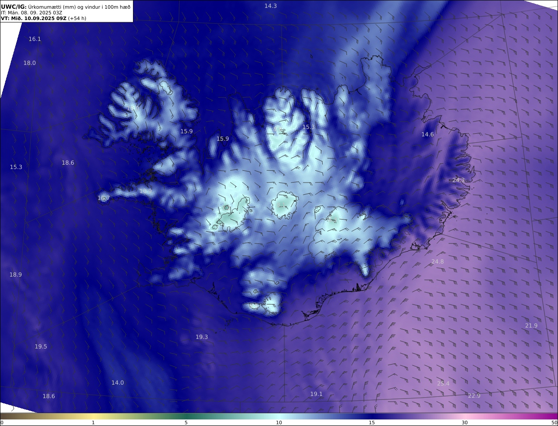Select the 21.9 value label
This screenshot has width=558, height=426.
click(x=531, y=326)
